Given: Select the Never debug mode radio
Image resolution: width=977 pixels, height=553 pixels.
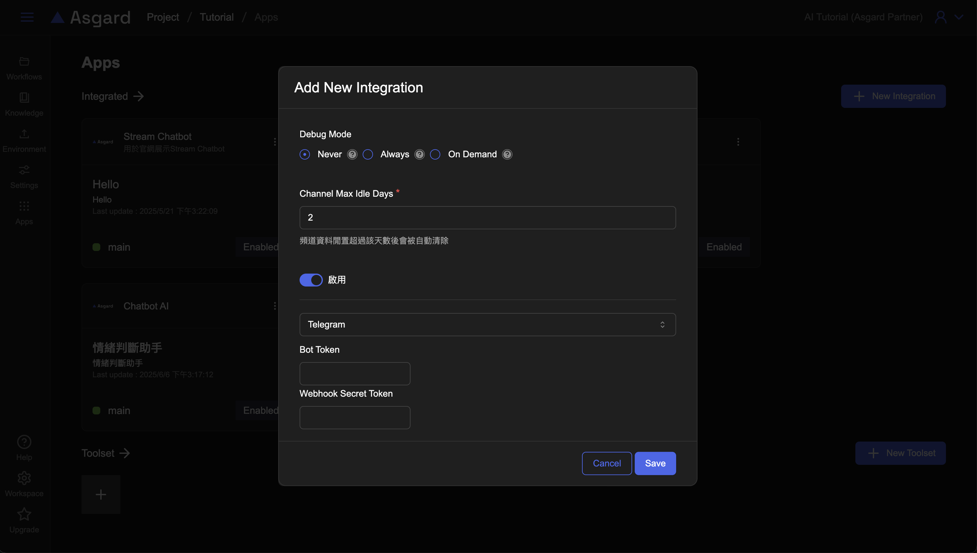Looking at the screenshot, I should (x=305, y=154).
